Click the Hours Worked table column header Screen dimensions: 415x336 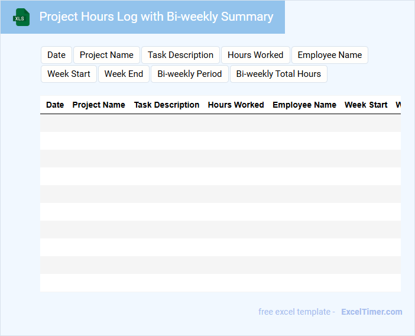point(236,105)
